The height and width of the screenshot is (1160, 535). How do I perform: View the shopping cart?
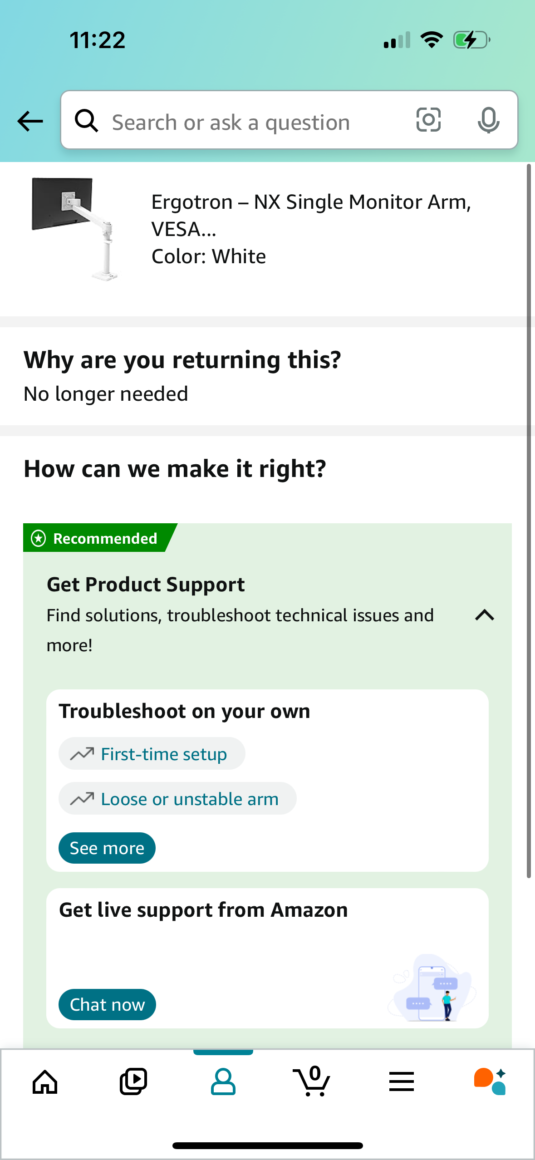312,1082
